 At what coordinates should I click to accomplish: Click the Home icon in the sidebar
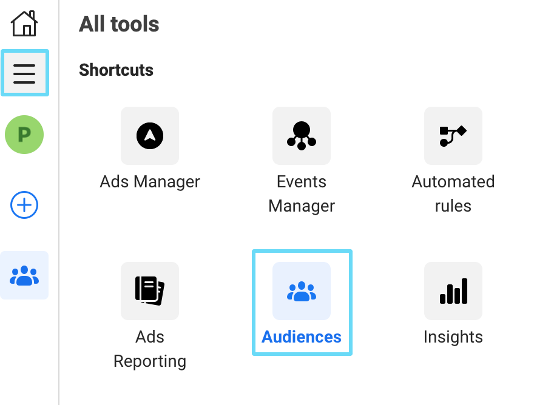[x=24, y=23]
